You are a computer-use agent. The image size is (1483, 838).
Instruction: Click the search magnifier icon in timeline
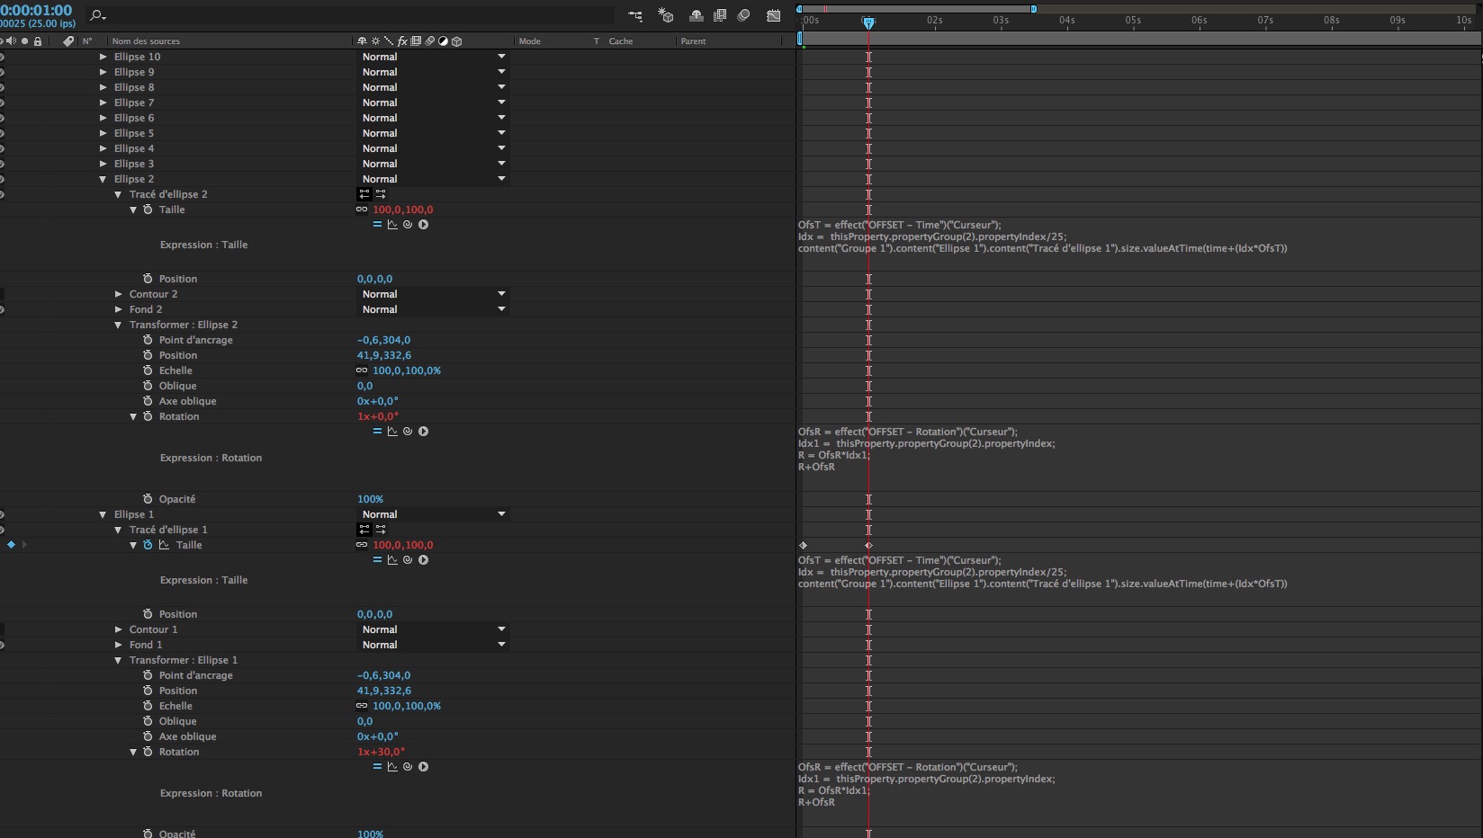97,15
